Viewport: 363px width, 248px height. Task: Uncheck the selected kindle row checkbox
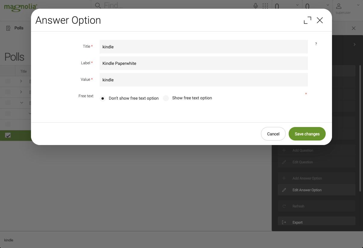(x=8, y=135)
